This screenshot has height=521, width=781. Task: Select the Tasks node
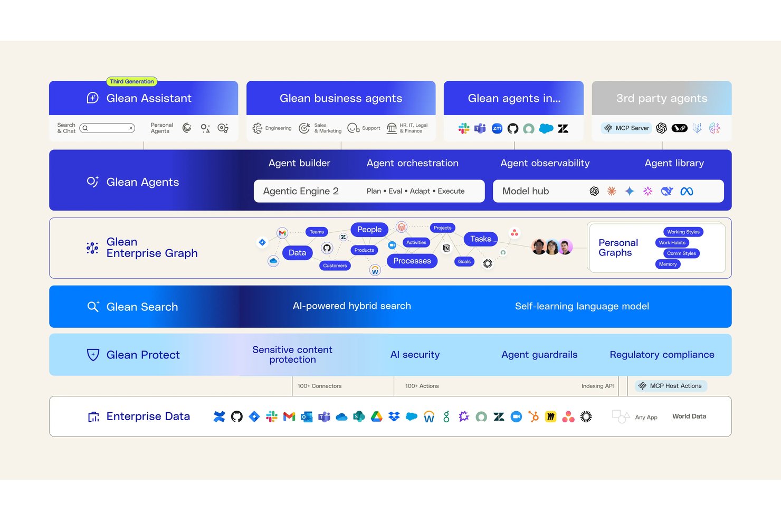tap(481, 239)
